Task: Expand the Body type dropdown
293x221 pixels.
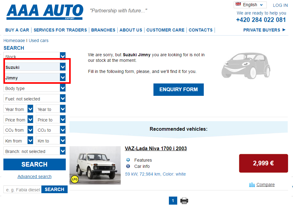Action: click(35, 88)
